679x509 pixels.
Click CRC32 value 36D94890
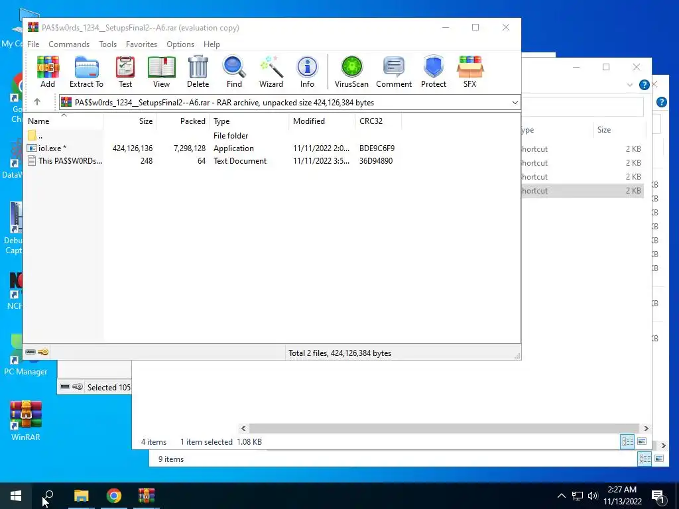[376, 160]
